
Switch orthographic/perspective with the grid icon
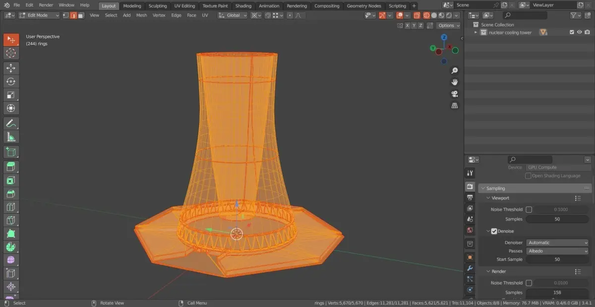pos(455,106)
